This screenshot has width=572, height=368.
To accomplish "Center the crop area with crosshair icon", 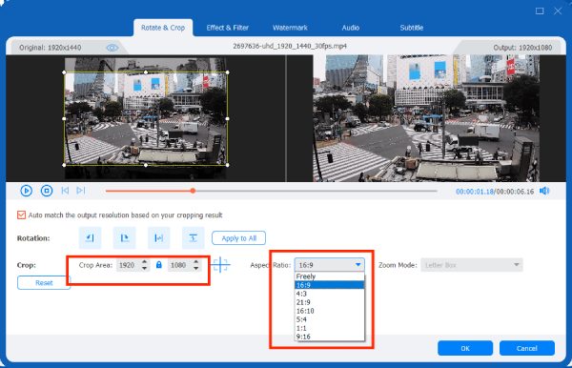I will tap(220, 264).
